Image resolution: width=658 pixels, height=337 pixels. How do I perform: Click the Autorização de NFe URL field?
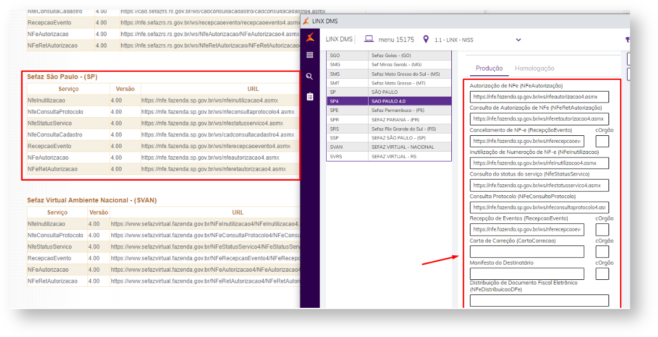click(539, 97)
